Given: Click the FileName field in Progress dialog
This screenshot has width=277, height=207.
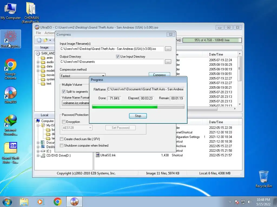Looking at the screenshot, I should [x=146, y=89].
